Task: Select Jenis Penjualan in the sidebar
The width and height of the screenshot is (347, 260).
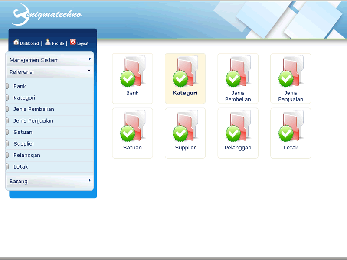Action: (x=49, y=121)
